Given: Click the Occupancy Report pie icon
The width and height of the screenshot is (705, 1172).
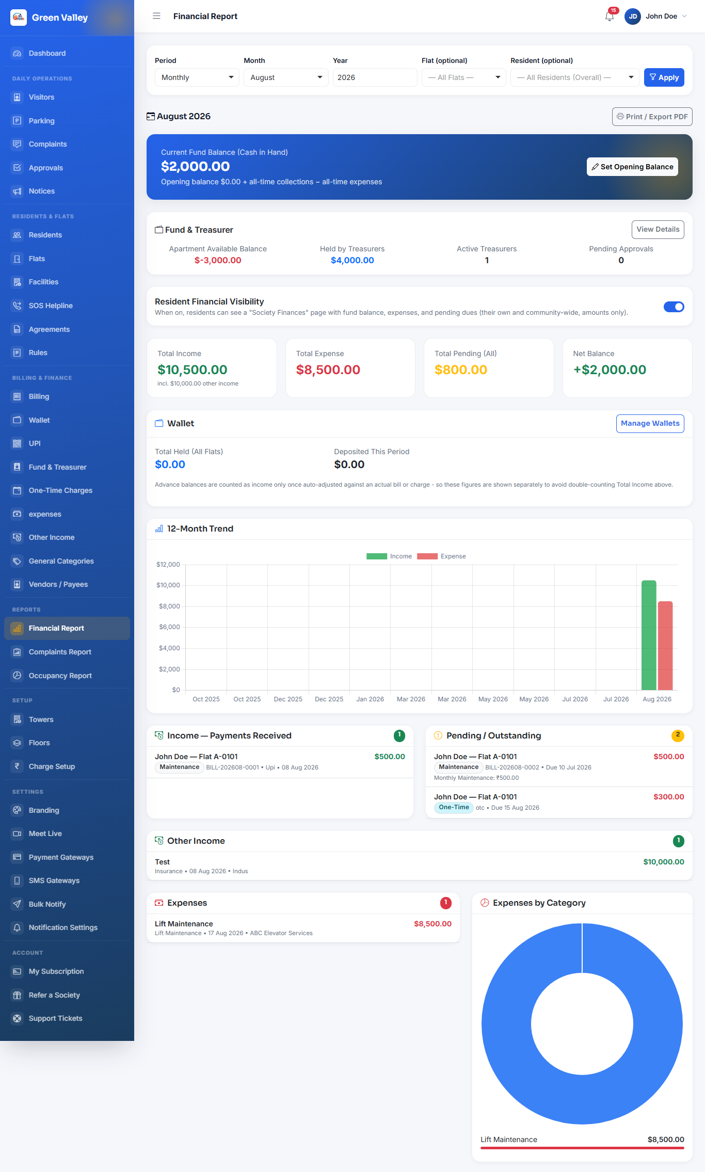Looking at the screenshot, I should (17, 676).
